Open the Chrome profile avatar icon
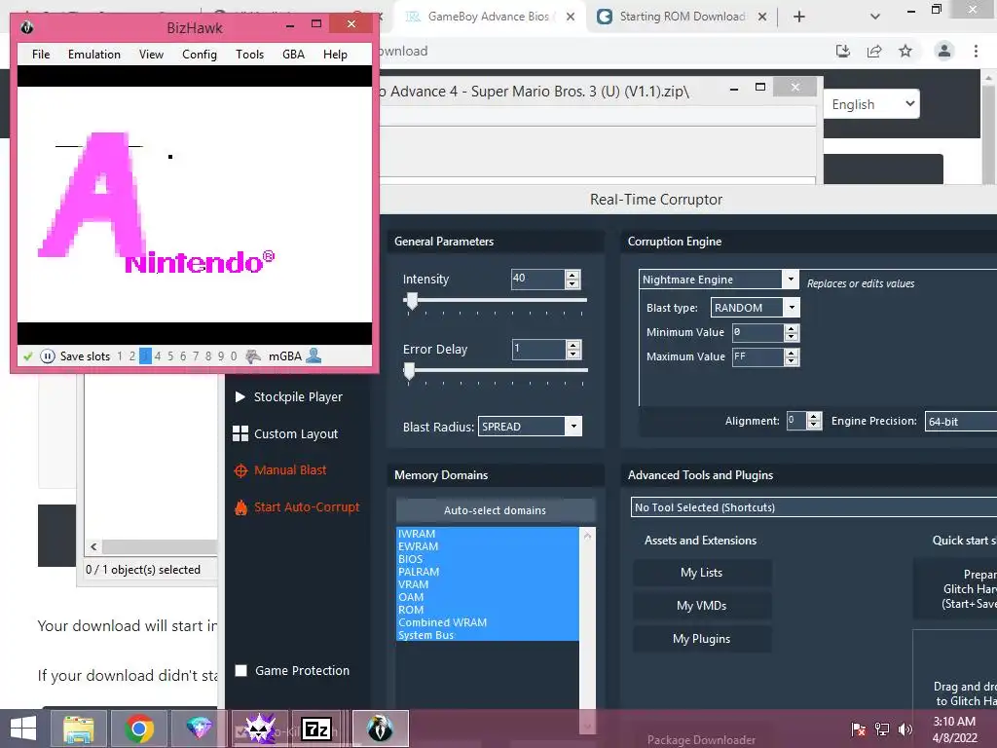The image size is (997, 748). pos(944,51)
